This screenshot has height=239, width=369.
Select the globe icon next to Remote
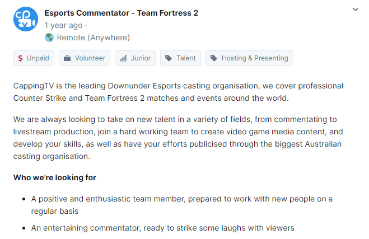(49, 38)
